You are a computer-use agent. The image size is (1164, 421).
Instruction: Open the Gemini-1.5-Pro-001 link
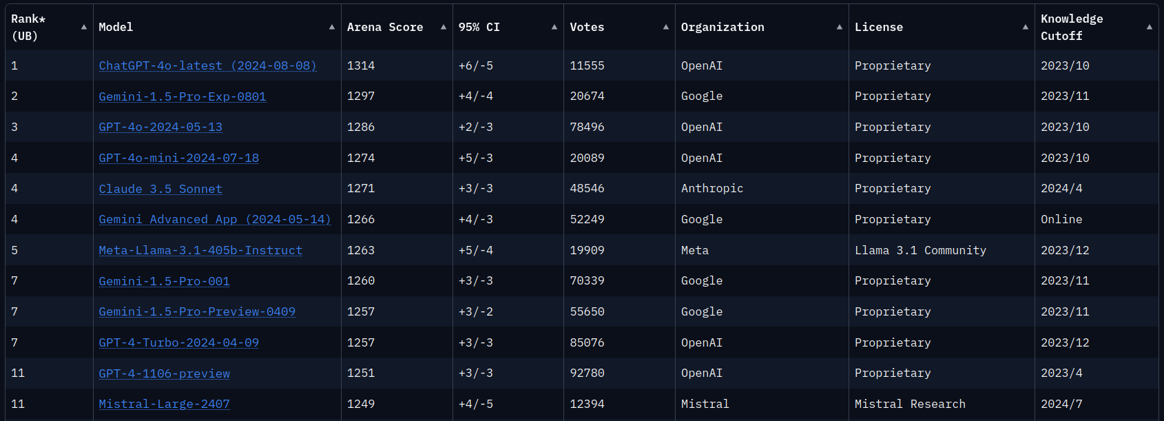coord(164,281)
